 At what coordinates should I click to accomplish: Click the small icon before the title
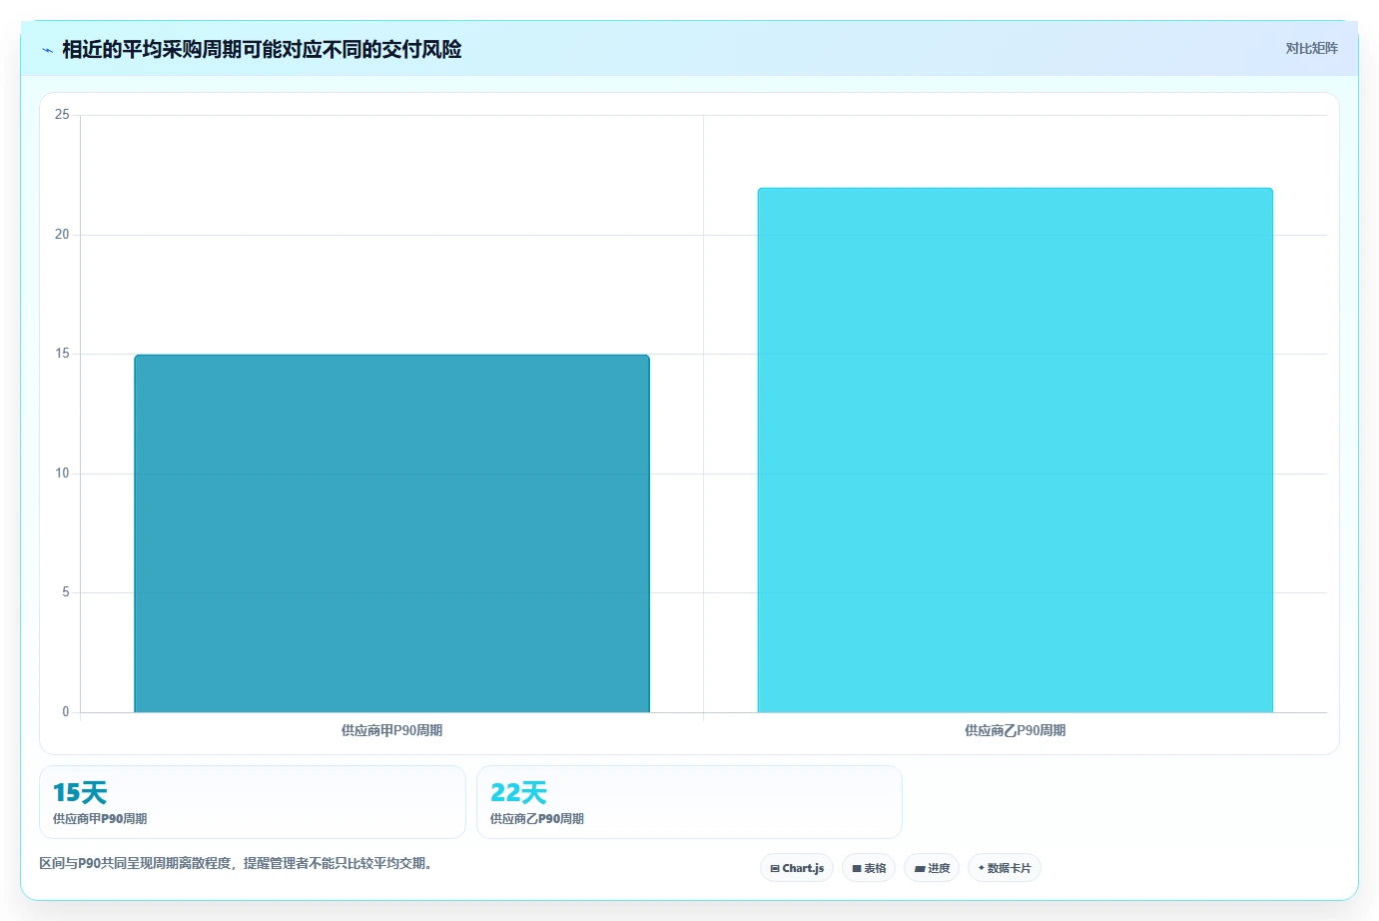pyautogui.click(x=47, y=50)
